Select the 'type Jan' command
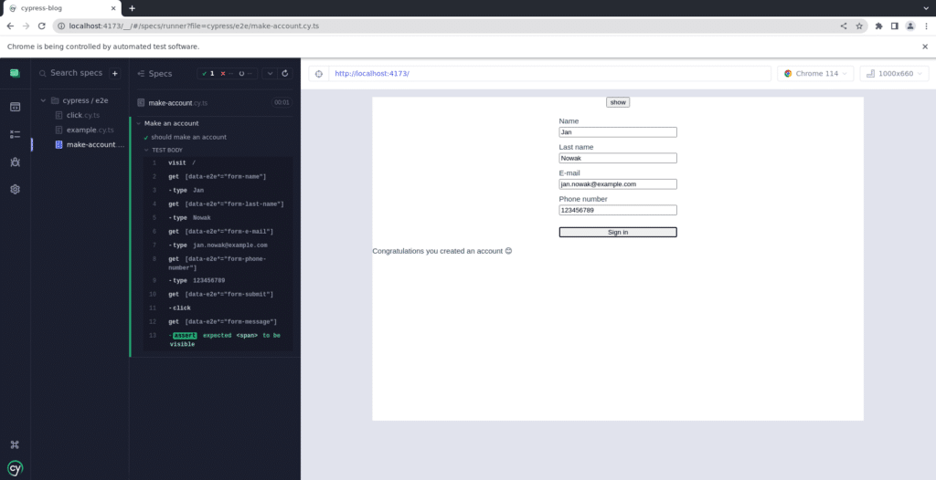936x480 pixels. (218, 190)
